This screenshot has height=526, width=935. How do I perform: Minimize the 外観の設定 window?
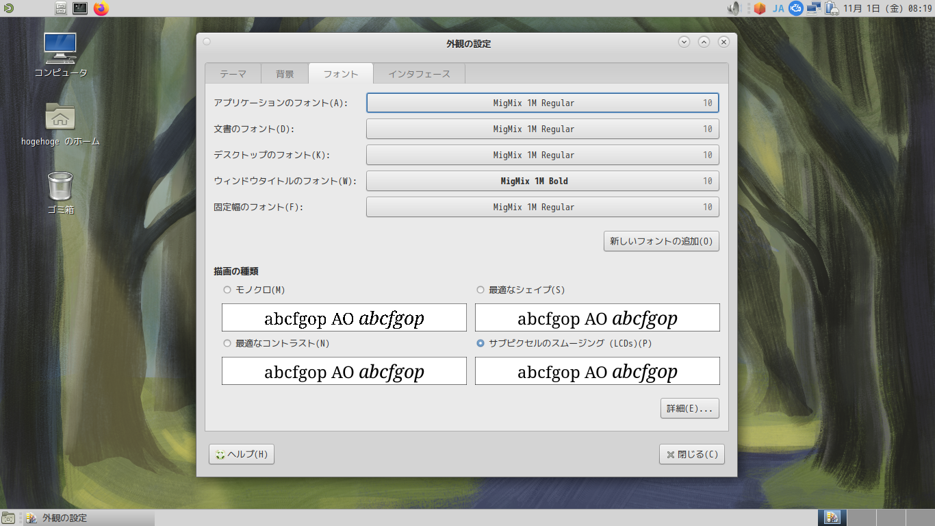[684, 42]
